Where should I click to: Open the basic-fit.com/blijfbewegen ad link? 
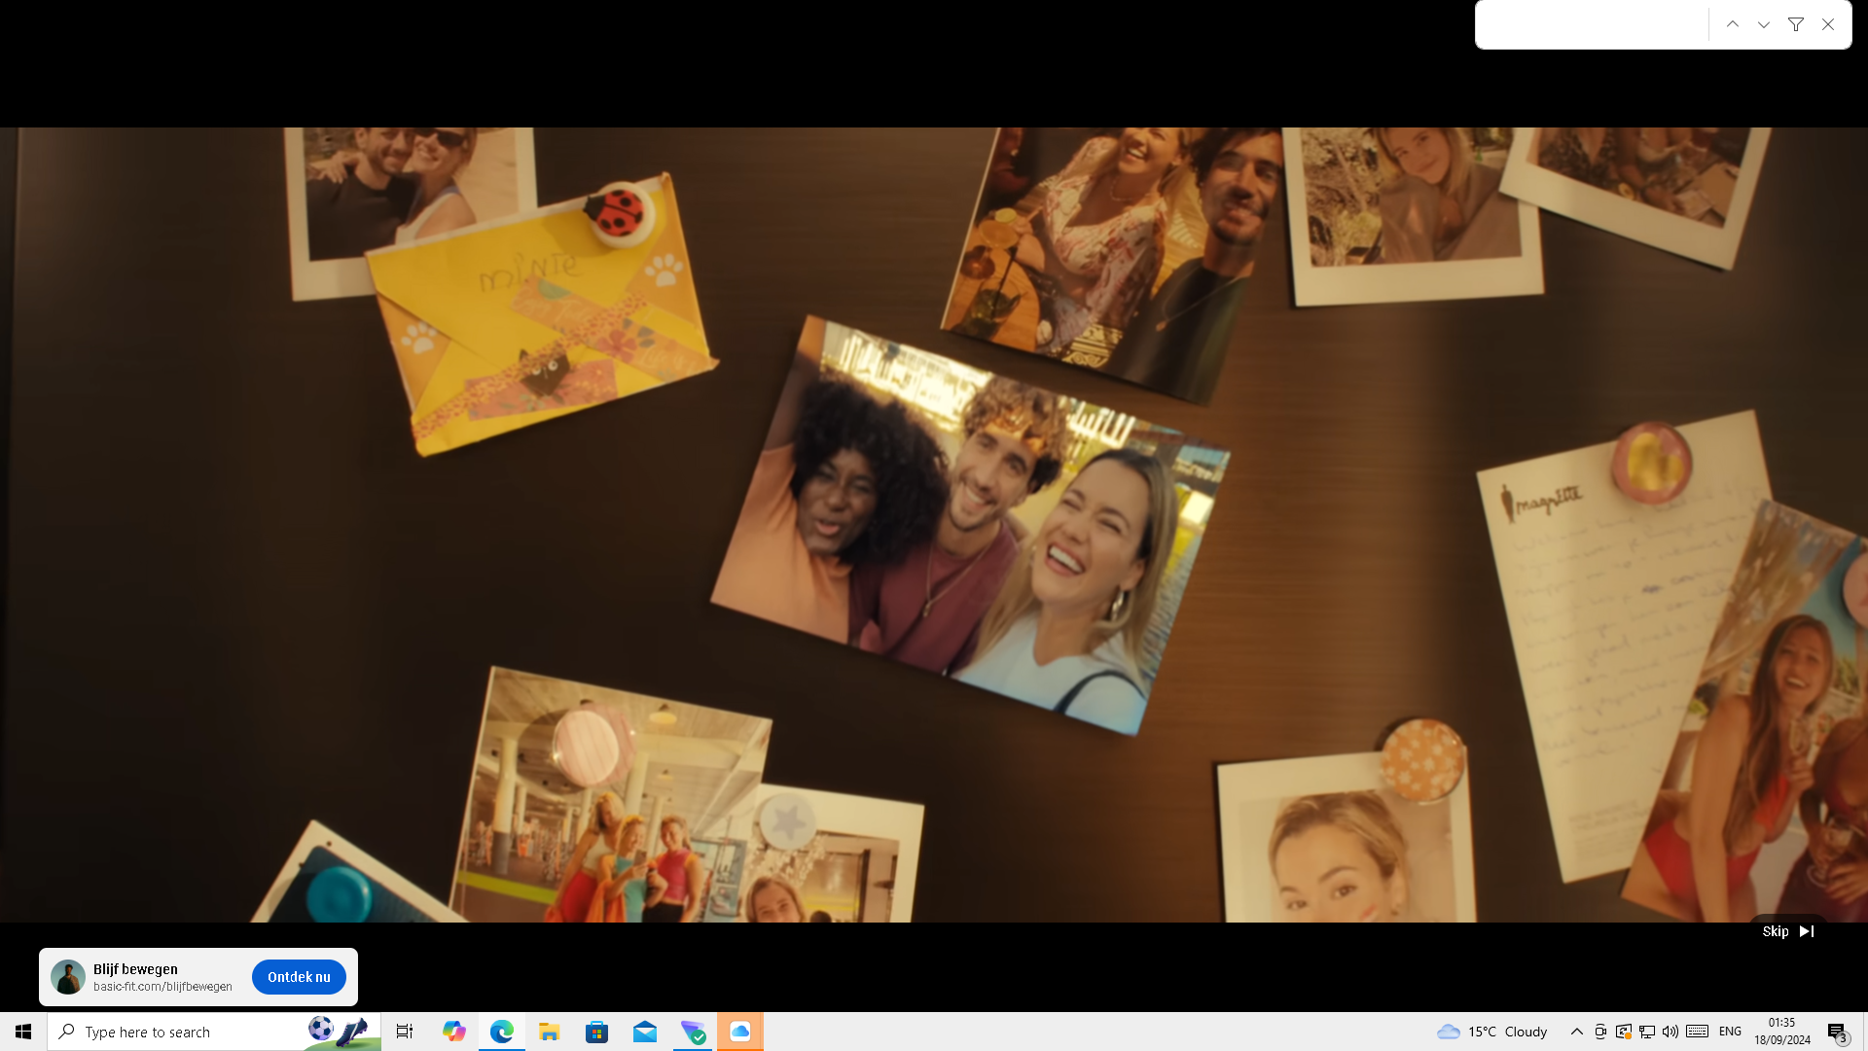coord(162,987)
